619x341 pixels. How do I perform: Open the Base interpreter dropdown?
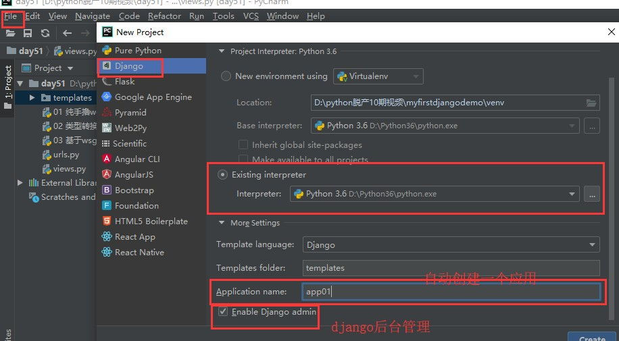(x=445, y=126)
